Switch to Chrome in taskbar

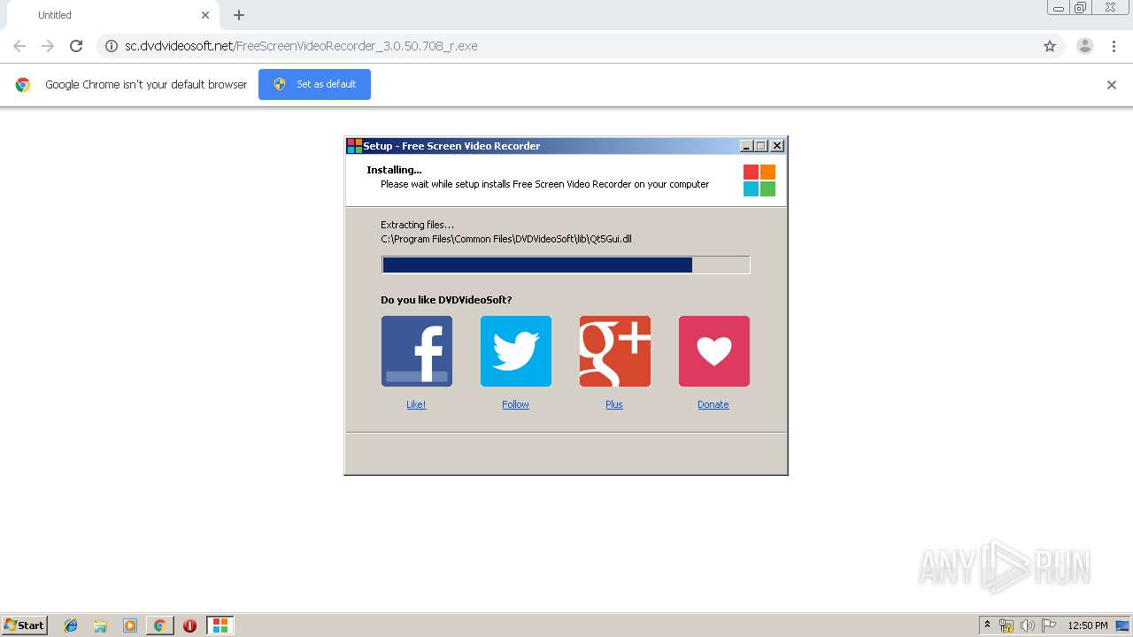(x=159, y=625)
